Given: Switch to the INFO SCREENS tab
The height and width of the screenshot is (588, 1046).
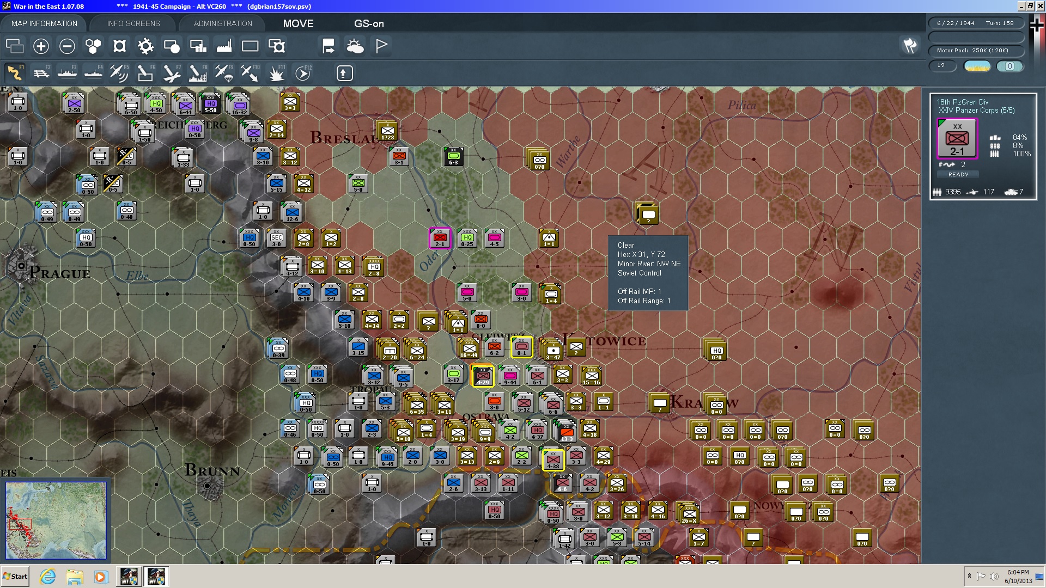Looking at the screenshot, I should (x=133, y=23).
